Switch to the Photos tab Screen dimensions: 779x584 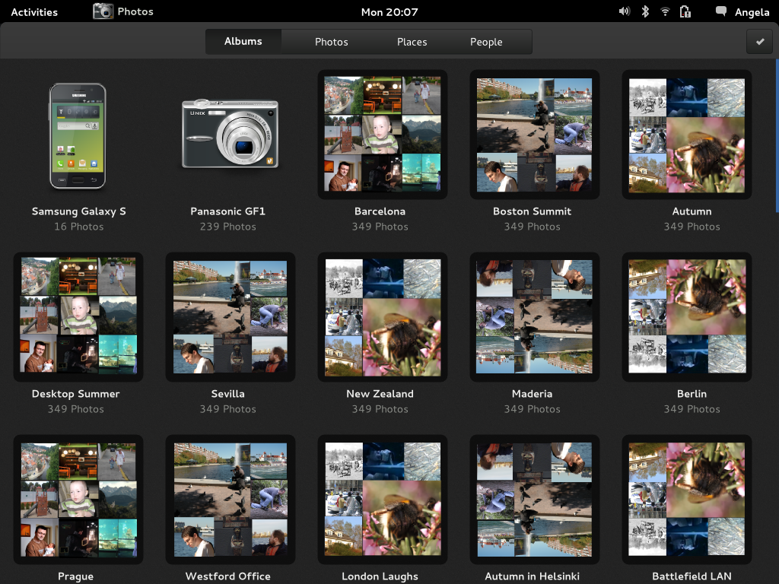point(331,42)
